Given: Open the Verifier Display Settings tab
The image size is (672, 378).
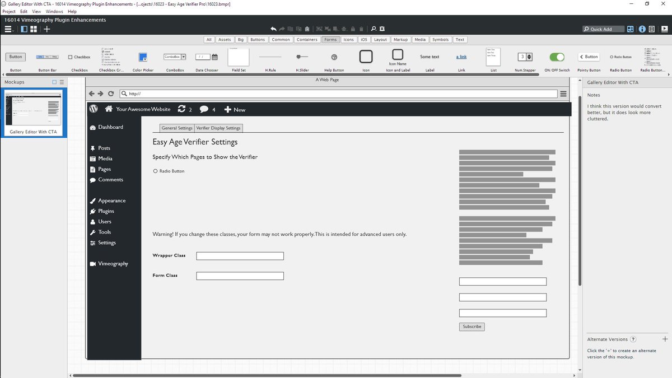Looking at the screenshot, I should 218,128.
